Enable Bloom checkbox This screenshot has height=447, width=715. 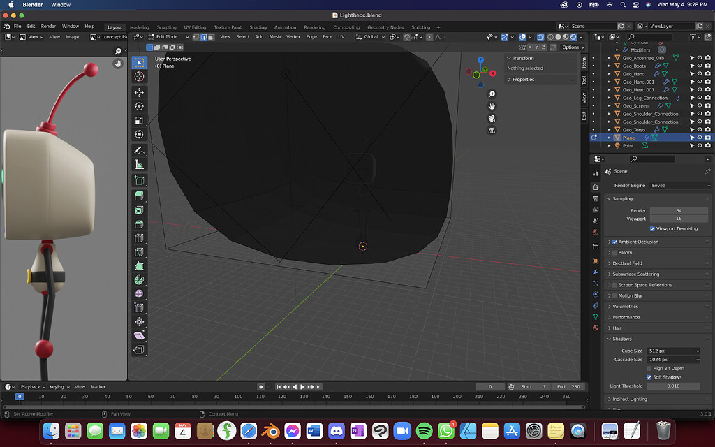pyautogui.click(x=614, y=253)
